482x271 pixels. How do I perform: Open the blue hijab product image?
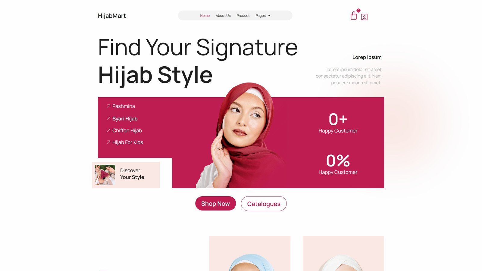[x=250, y=254]
